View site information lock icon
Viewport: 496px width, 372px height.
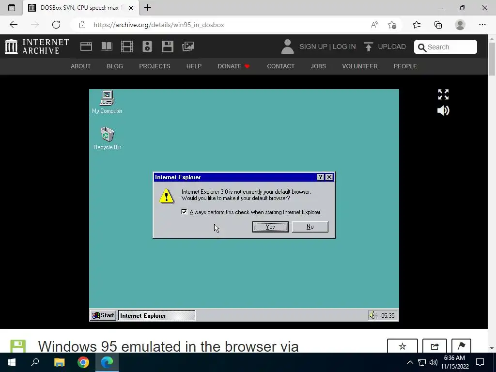point(82,25)
